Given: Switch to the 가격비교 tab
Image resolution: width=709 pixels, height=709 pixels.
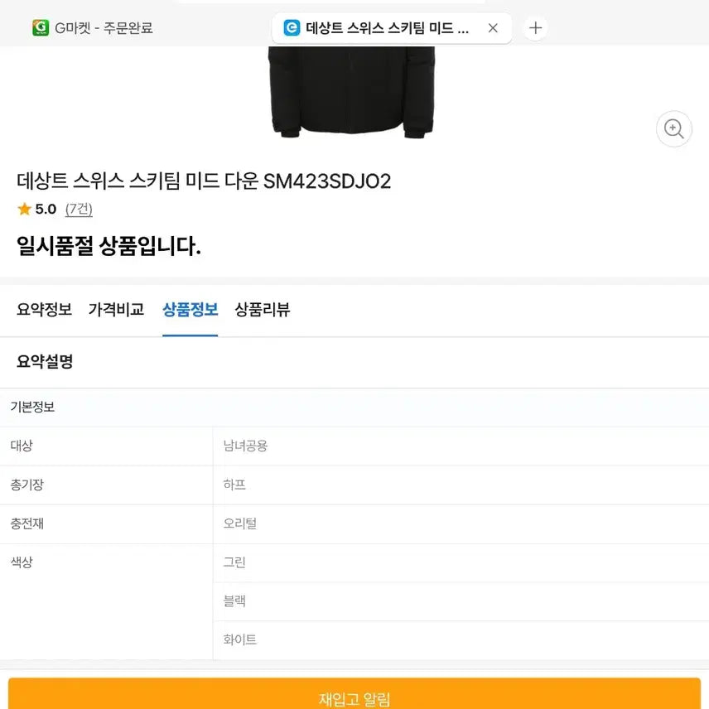Looking at the screenshot, I should coord(115,310).
